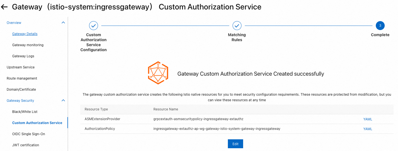Viewport: 398px width, 151px height.
Task: View YAML for ASMExtensionProvider resource
Action: click(367, 119)
